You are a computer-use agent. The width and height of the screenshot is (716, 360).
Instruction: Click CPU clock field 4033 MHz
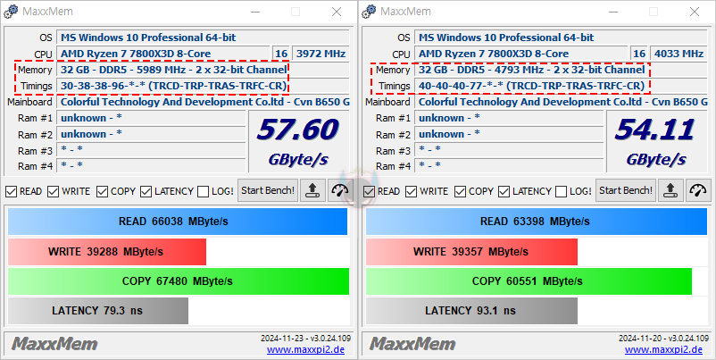click(679, 54)
